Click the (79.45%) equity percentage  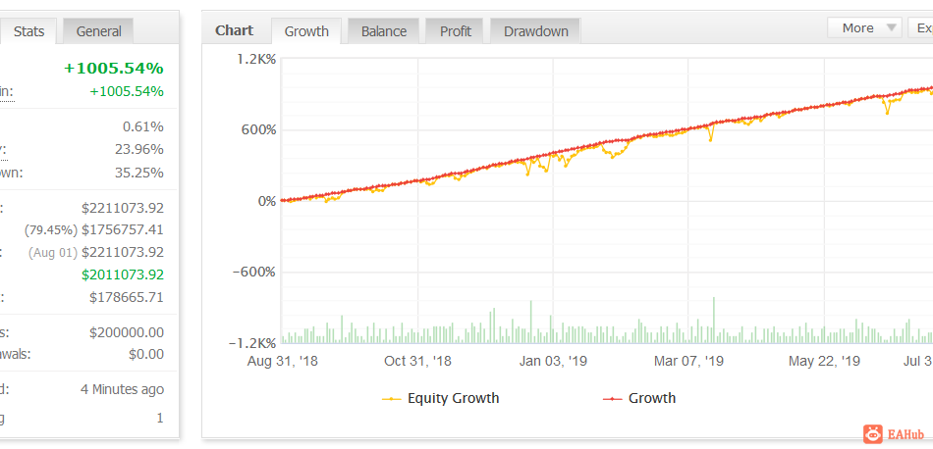click(x=51, y=230)
